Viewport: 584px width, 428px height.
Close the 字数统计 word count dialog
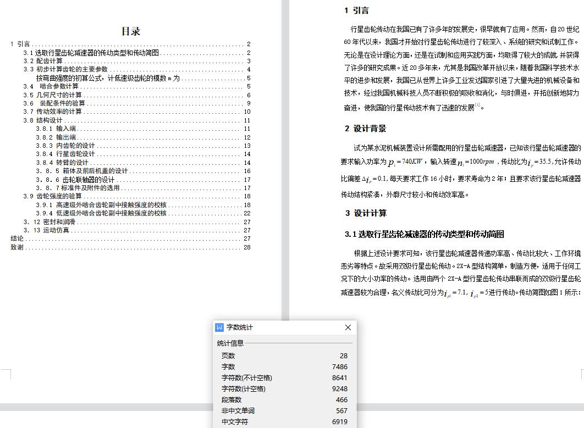pyautogui.click(x=348, y=327)
